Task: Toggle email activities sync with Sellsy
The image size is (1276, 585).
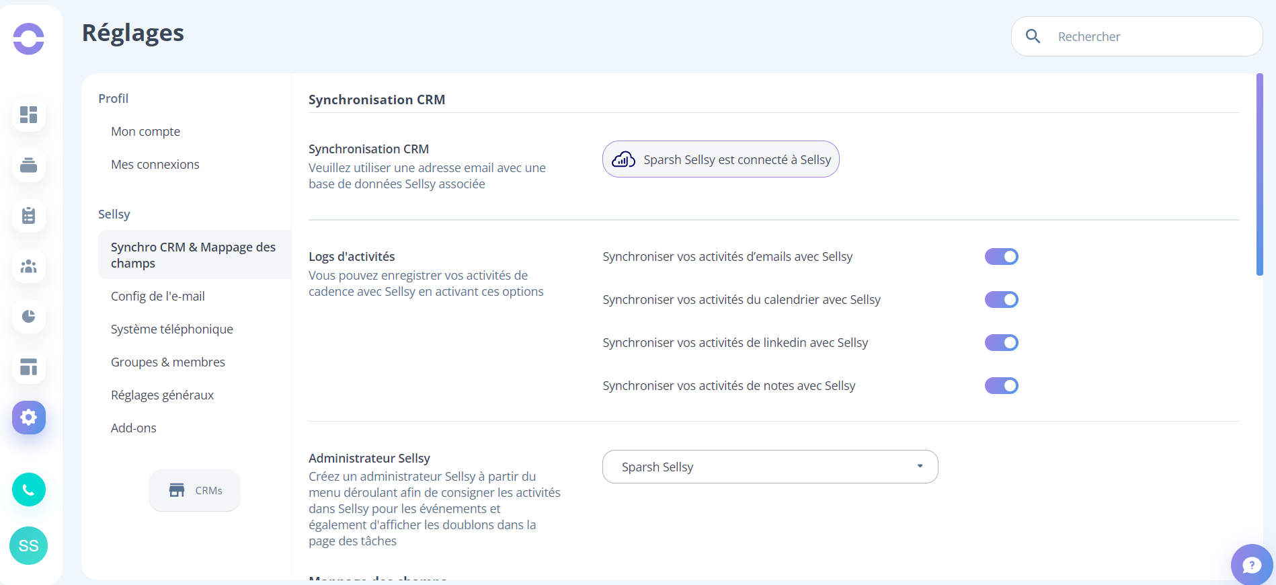Action: pyautogui.click(x=1002, y=256)
